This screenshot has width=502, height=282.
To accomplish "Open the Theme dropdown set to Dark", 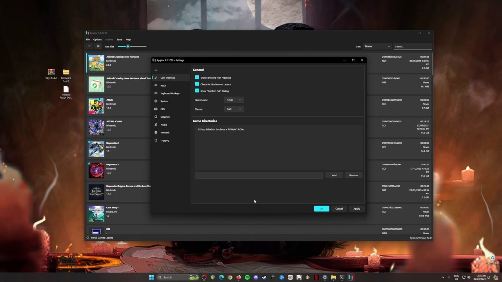I will point(233,109).
